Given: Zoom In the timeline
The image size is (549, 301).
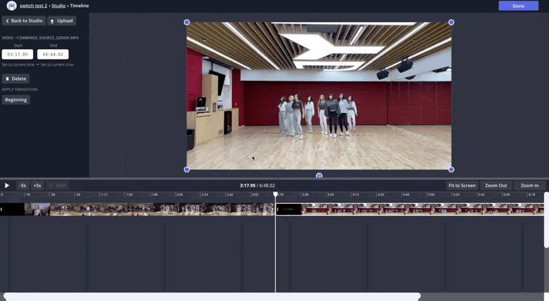Looking at the screenshot, I should click(529, 185).
